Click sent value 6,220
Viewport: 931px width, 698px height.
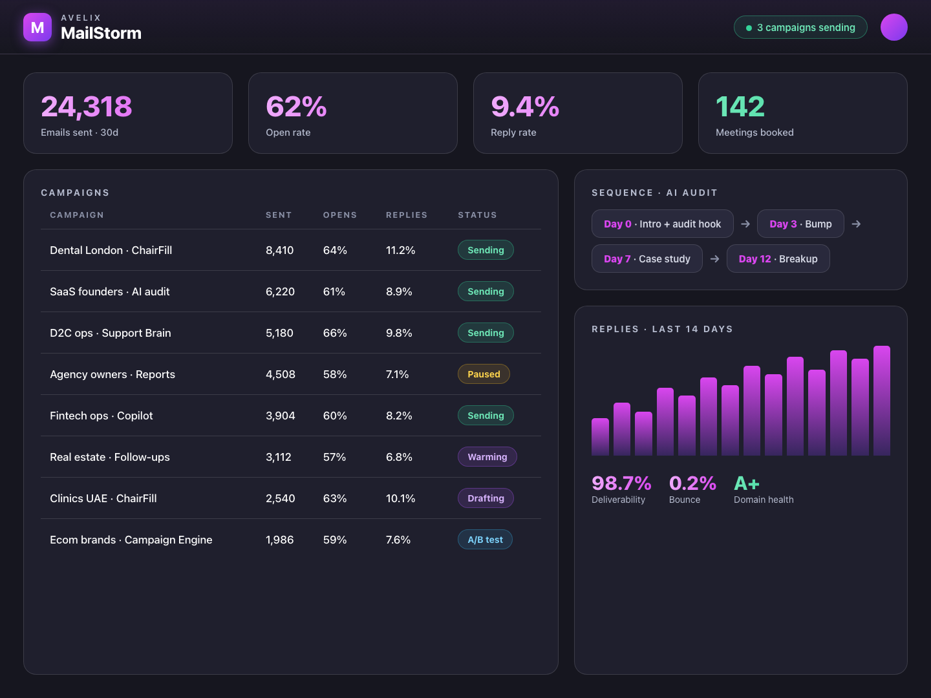click(280, 291)
